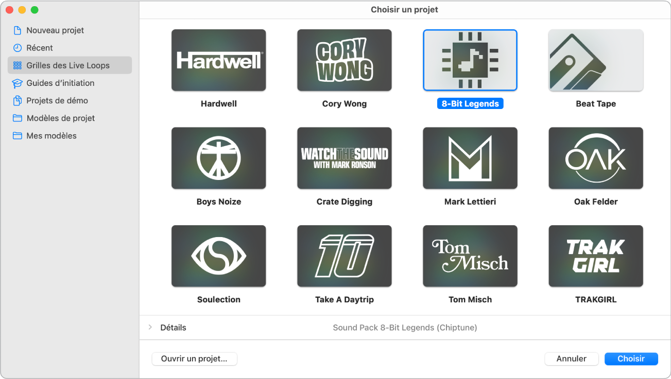Open Guides d'initiation section

click(x=60, y=83)
